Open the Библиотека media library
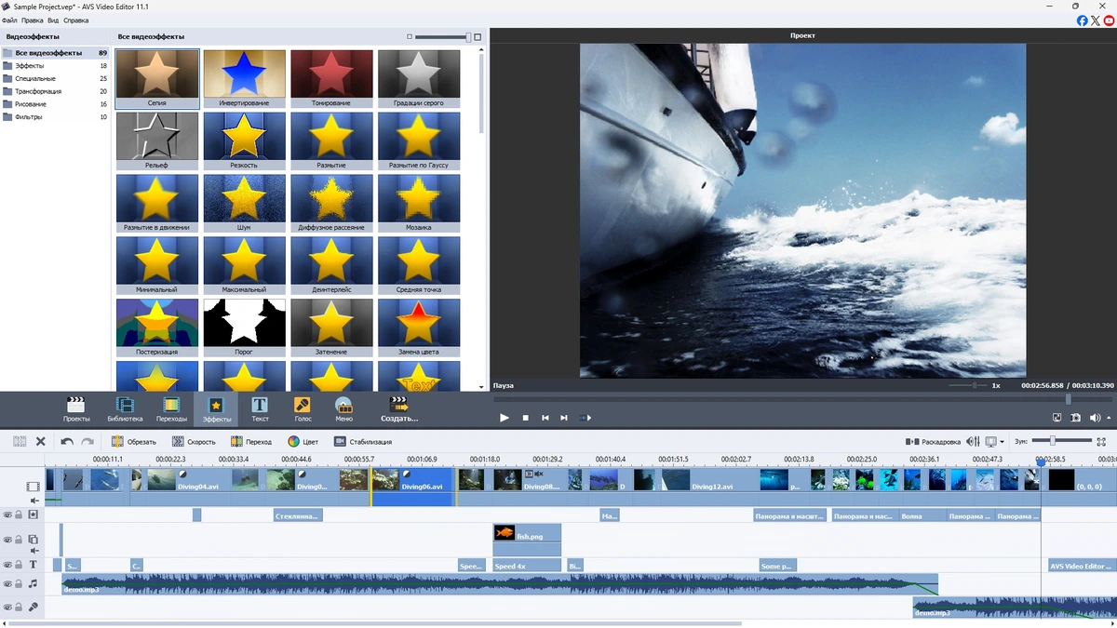Viewport: 1117px width, 628px height. tap(125, 409)
